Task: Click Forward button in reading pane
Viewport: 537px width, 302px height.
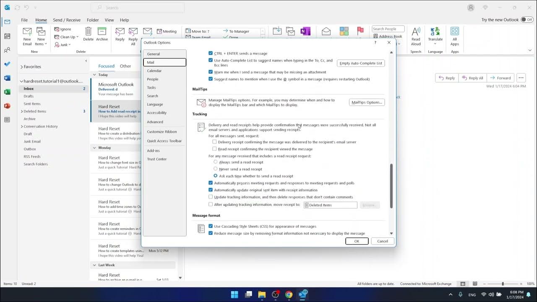Action: pos(500,78)
